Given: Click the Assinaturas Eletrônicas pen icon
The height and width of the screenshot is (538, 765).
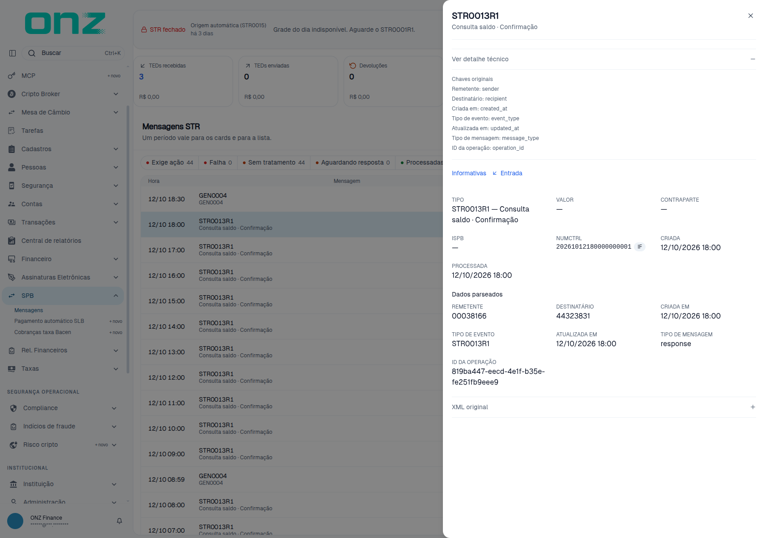Looking at the screenshot, I should coord(12,278).
